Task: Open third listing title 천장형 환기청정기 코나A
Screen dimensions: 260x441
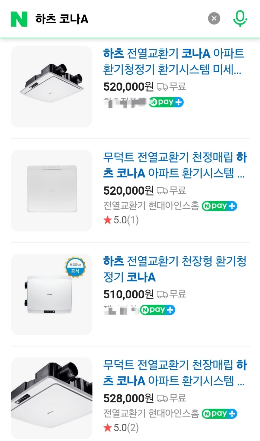Action: (175, 269)
